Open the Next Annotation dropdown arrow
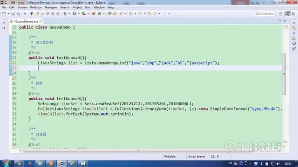The height and width of the screenshot is (167, 298). click(135, 13)
